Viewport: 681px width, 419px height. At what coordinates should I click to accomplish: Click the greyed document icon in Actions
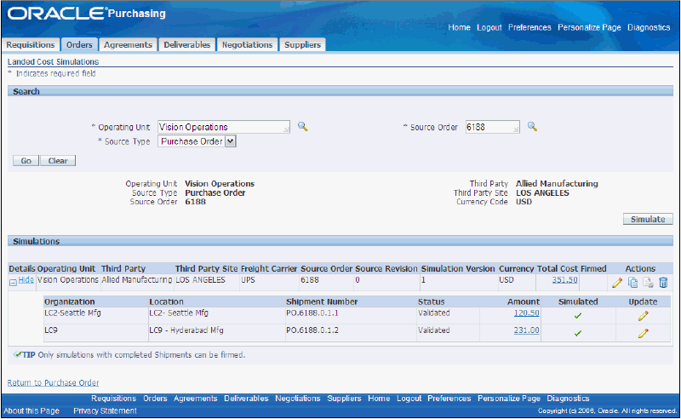click(x=648, y=283)
